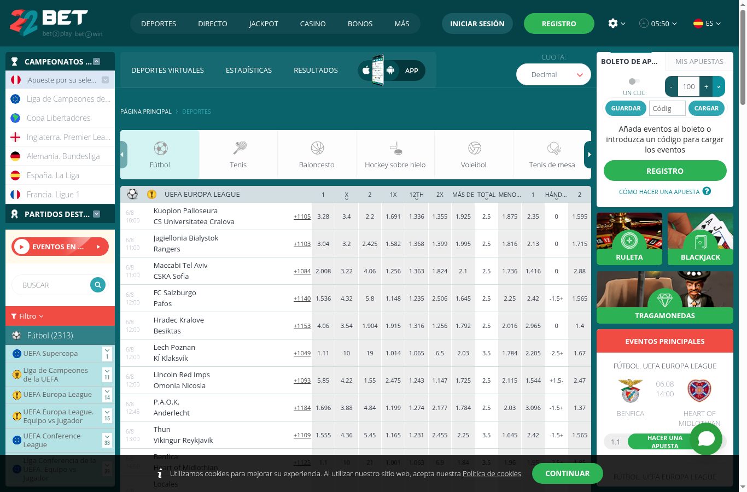Select the Tenis sport icon
Image resolution: width=747 pixels, height=492 pixels.
239,148
